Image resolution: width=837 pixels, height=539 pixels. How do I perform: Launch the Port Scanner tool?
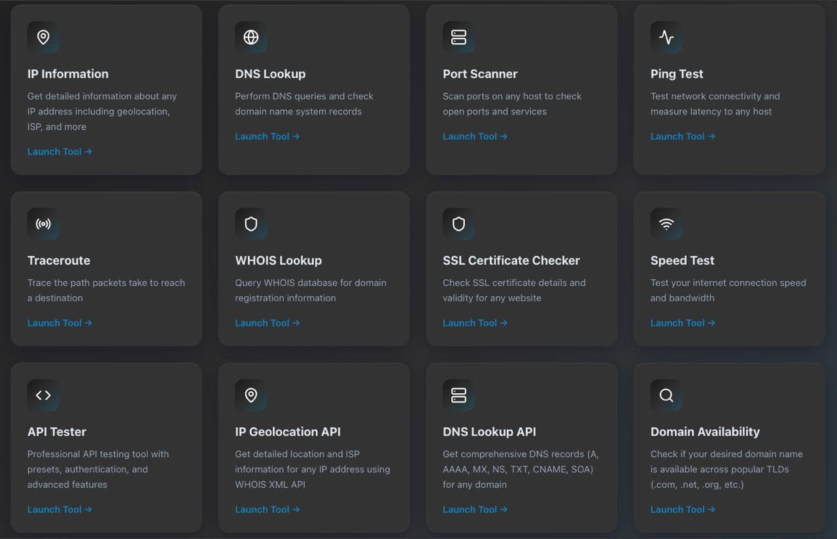coord(475,136)
